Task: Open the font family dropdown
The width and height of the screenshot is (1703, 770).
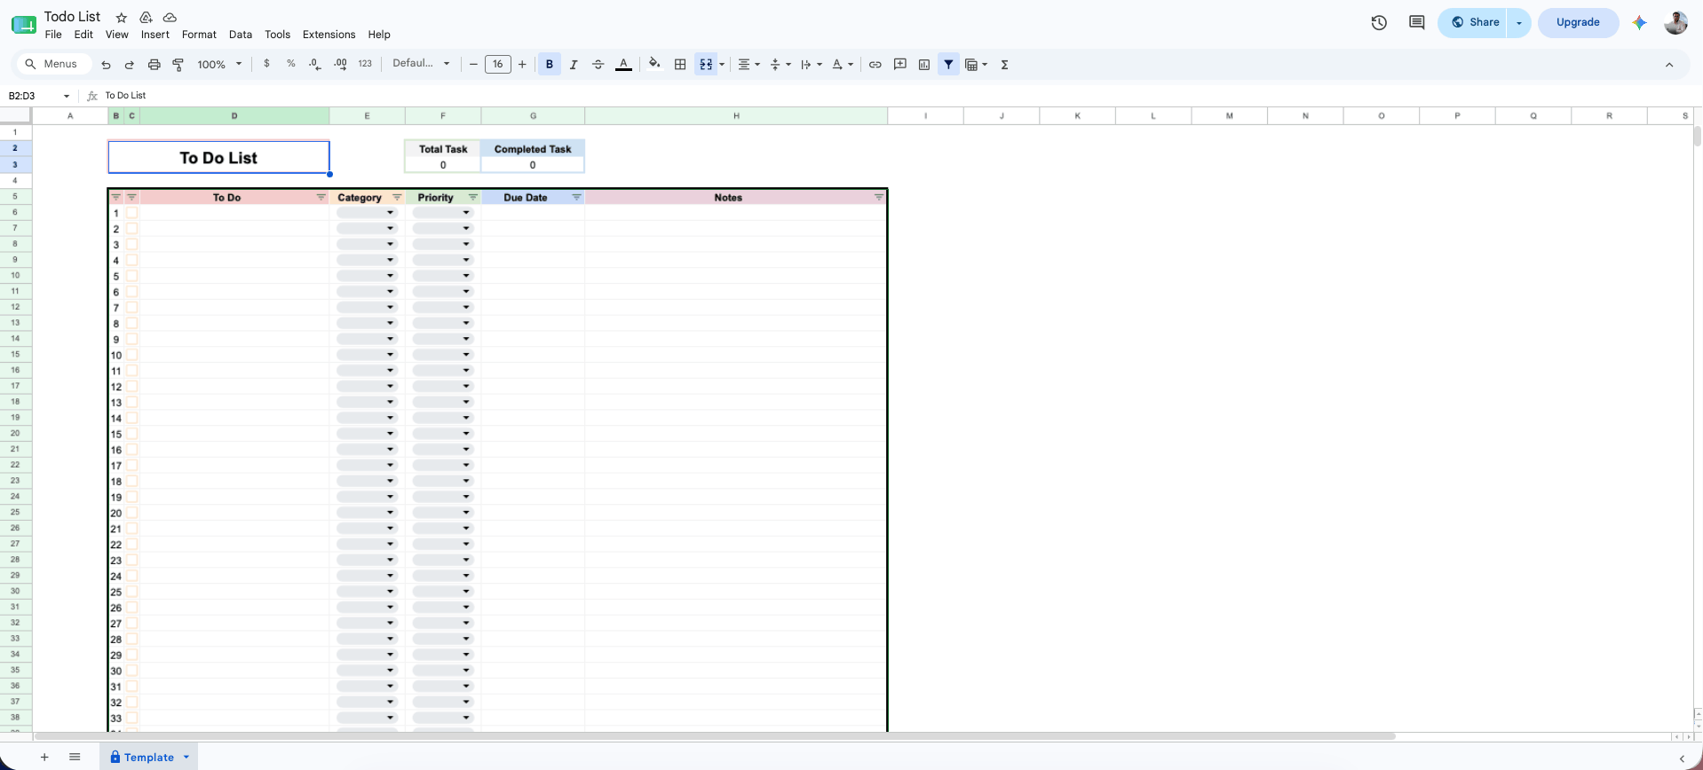Action: pos(422,64)
